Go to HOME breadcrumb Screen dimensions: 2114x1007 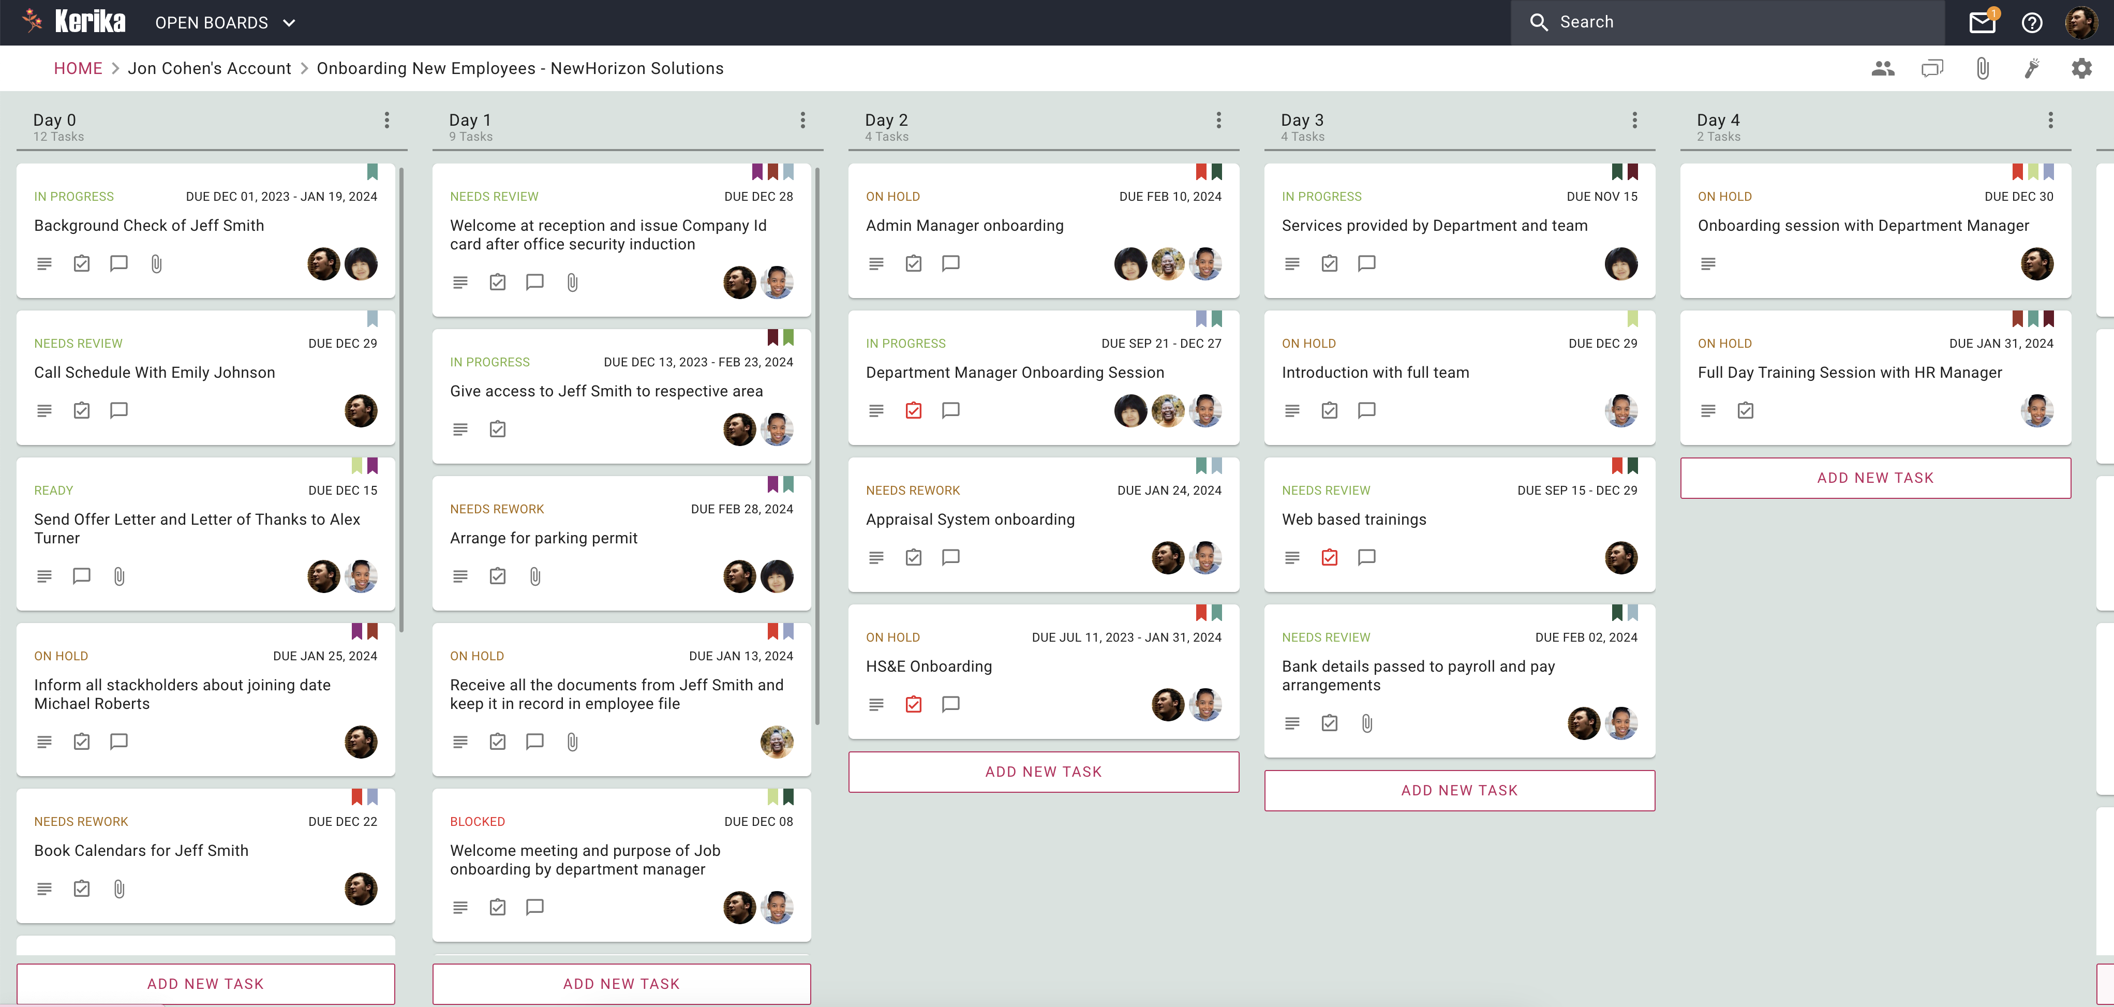(78, 69)
